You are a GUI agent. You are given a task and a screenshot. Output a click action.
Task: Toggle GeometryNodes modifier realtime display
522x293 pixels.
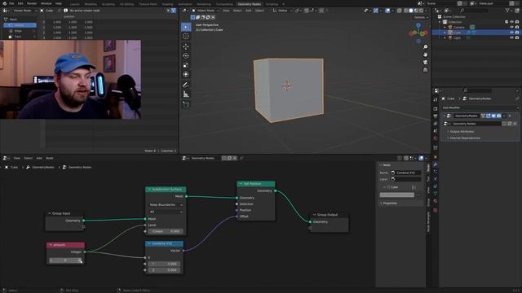(x=493, y=116)
